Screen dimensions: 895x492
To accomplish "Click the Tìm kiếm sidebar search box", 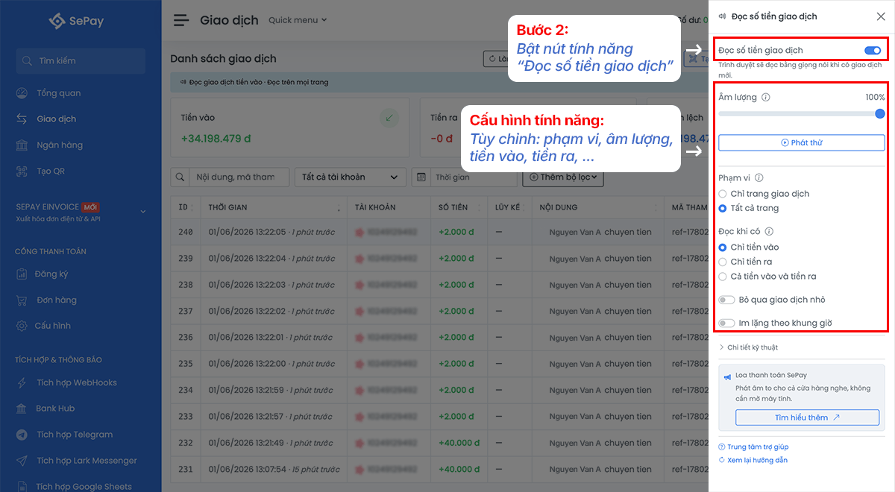I will pyautogui.click(x=81, y=61).
